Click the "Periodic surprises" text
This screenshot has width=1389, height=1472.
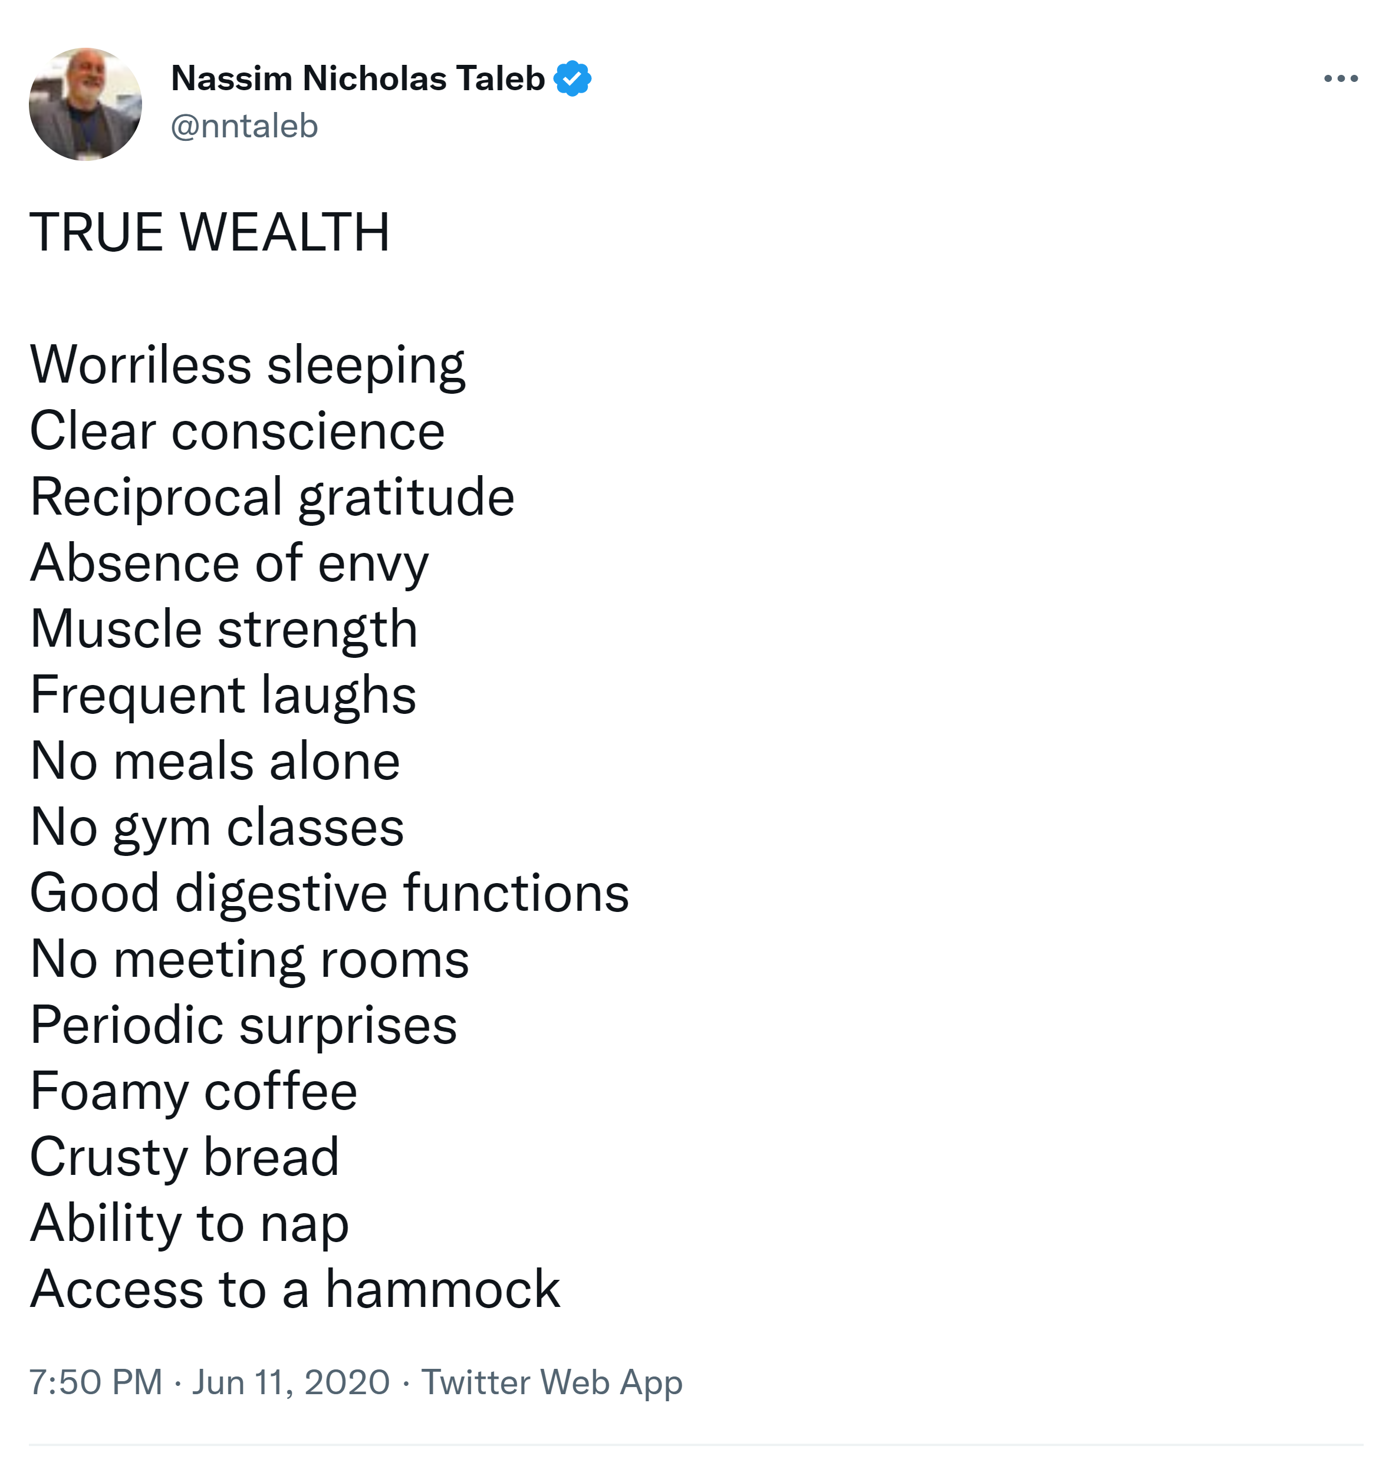[243, 1026]
